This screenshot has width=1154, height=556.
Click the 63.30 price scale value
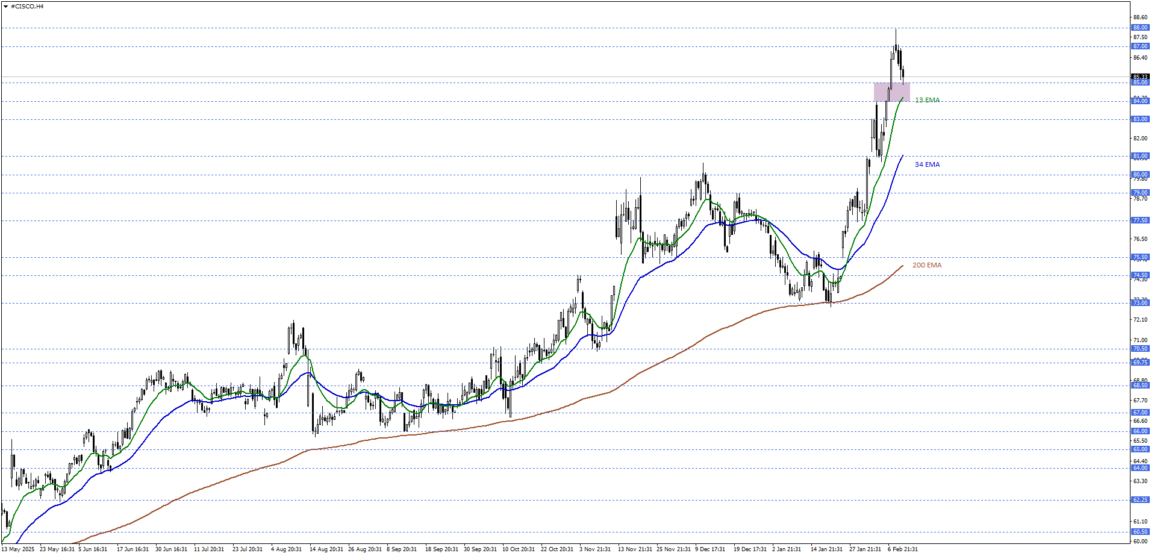tap(1140, 481)
